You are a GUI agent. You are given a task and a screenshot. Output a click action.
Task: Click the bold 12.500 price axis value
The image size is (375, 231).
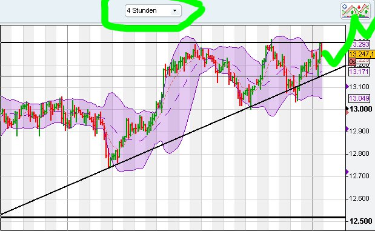click(361, 221)
